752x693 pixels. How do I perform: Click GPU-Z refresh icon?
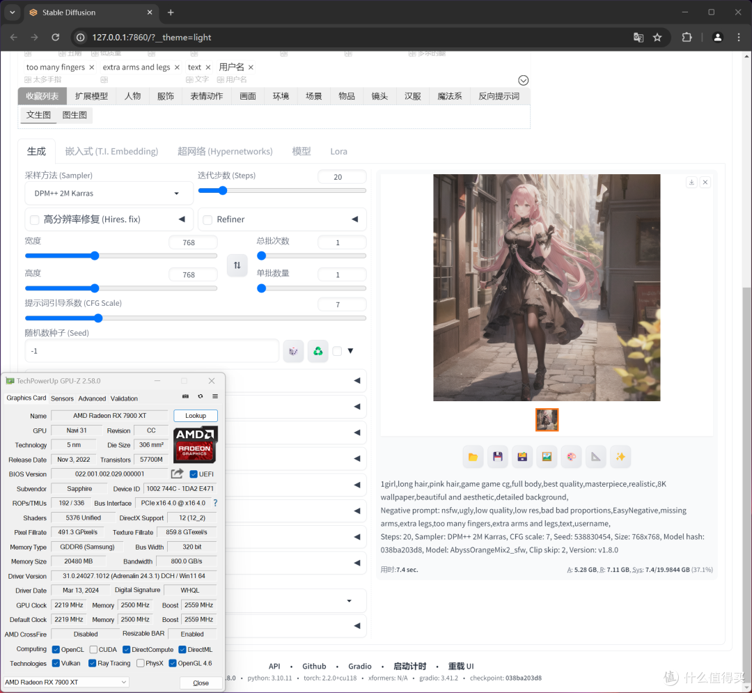pyautogui.click(x=201, y=396)
